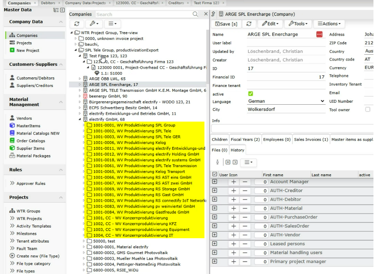
Task: Open the wrench tools menu in Companies panel
Action: 94,24
